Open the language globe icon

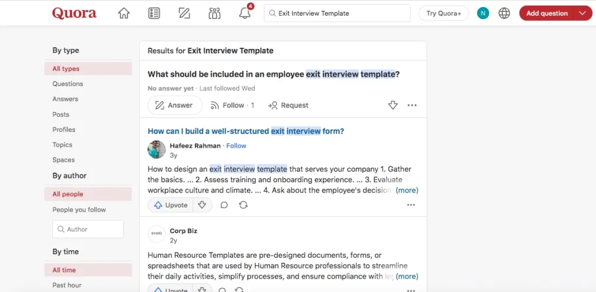point(505,13)
